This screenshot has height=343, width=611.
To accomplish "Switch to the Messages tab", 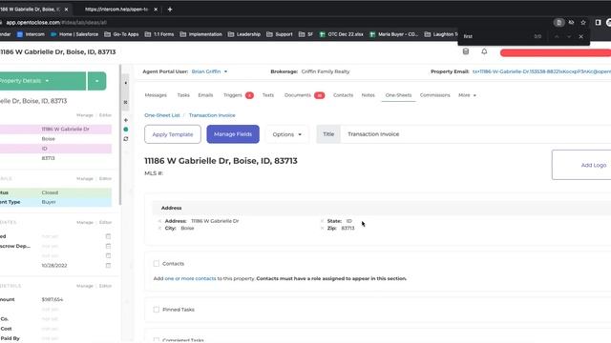I will pos(156,95).
